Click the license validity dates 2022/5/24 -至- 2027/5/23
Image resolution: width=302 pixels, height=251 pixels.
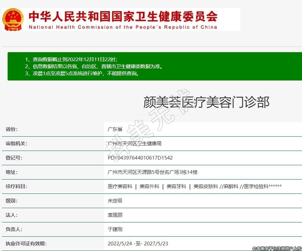[x=140, y=244]
